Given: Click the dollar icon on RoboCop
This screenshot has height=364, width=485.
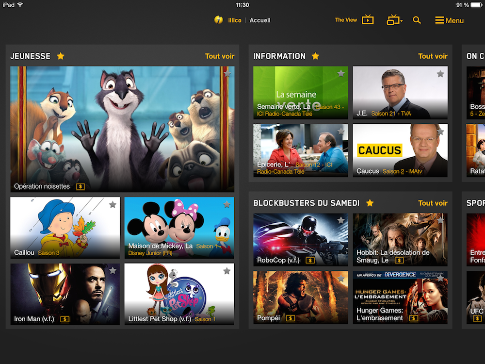Looking at the screenshot, I should 310,261.
